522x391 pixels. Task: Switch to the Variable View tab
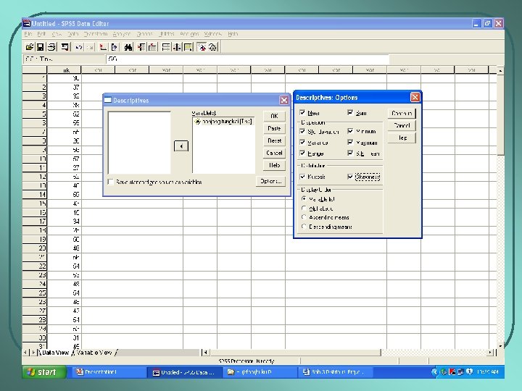pyautogui.click(x=94, y=353)
